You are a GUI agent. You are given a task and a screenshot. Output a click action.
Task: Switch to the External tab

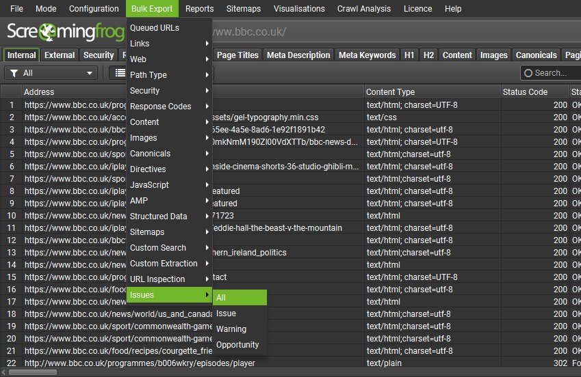[60, 55]
